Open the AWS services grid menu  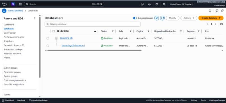[x=20, y=4]
